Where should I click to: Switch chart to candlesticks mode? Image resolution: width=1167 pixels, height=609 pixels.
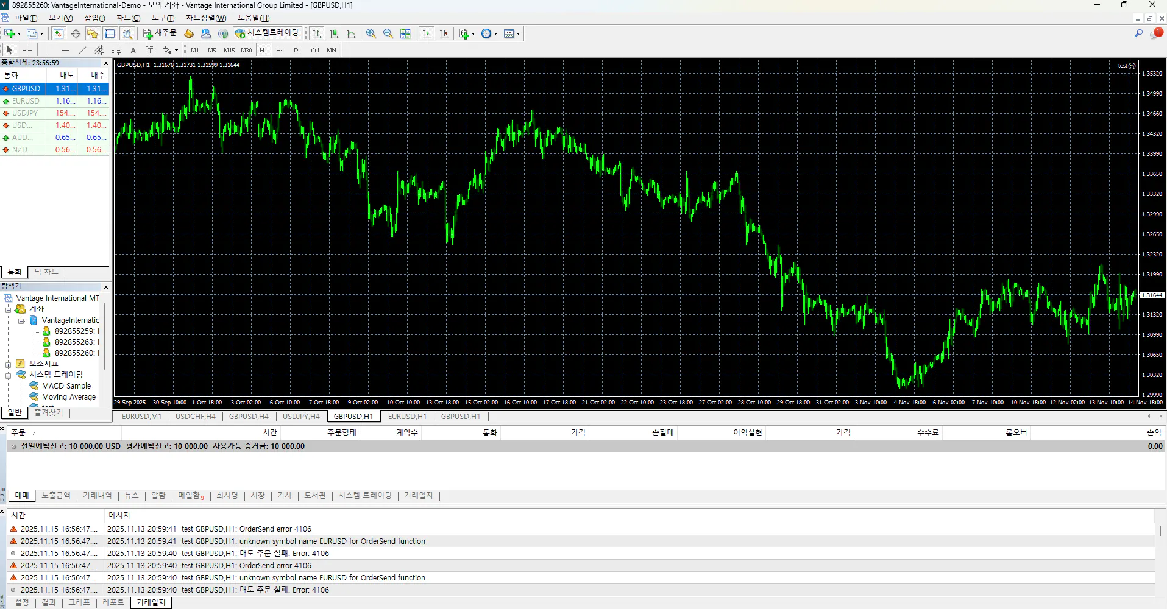click(334, 33)
